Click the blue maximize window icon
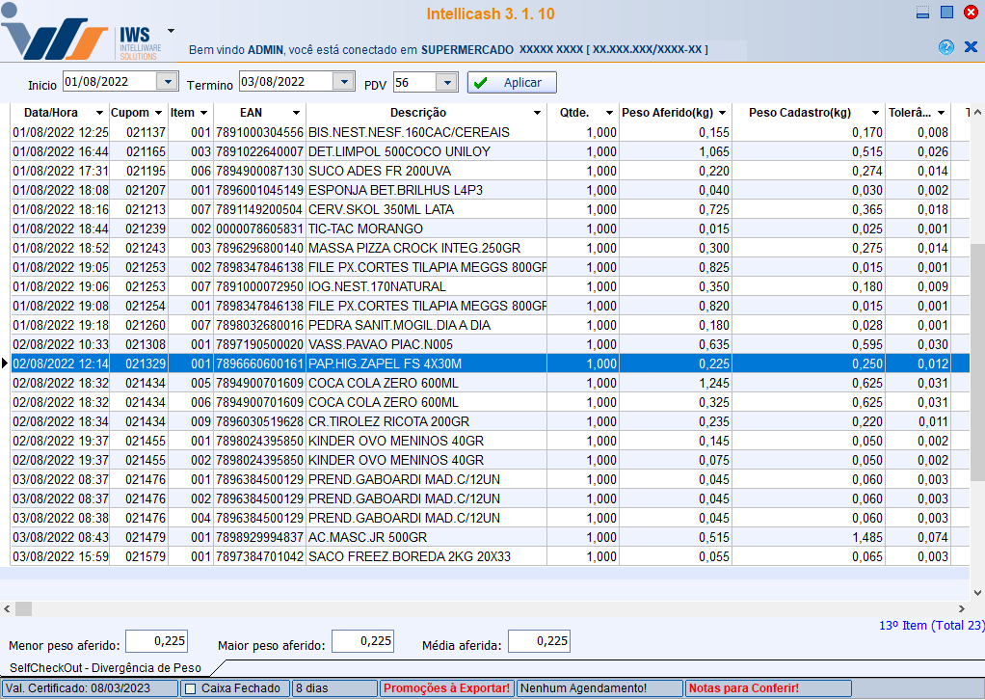Viewport: 985px width, 700px height. tap(946, 13)
